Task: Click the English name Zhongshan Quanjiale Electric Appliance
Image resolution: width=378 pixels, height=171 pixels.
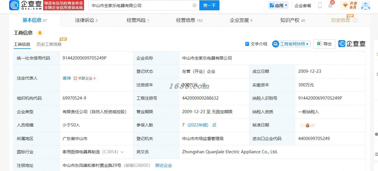Action: point(230,152)
